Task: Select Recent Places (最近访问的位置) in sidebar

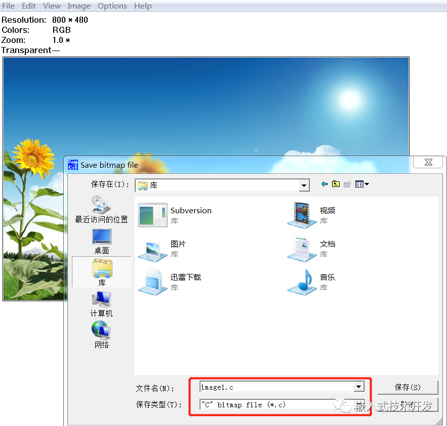Action: point(101,209)
